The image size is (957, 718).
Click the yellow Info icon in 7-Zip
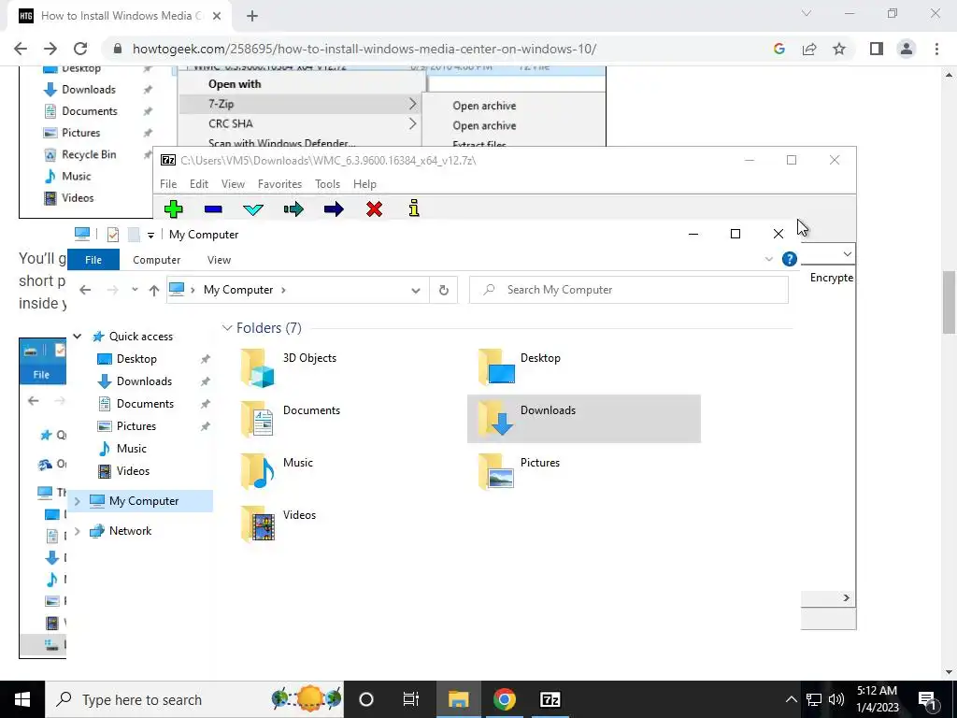pos(414,208)
